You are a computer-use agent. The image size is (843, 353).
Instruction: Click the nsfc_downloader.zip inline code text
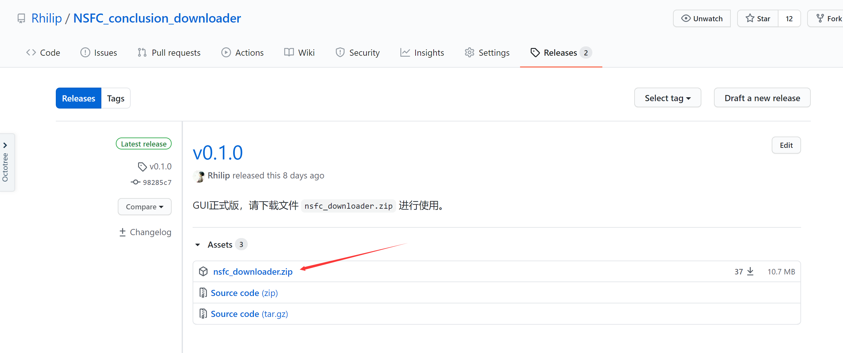tap(348, 206)
